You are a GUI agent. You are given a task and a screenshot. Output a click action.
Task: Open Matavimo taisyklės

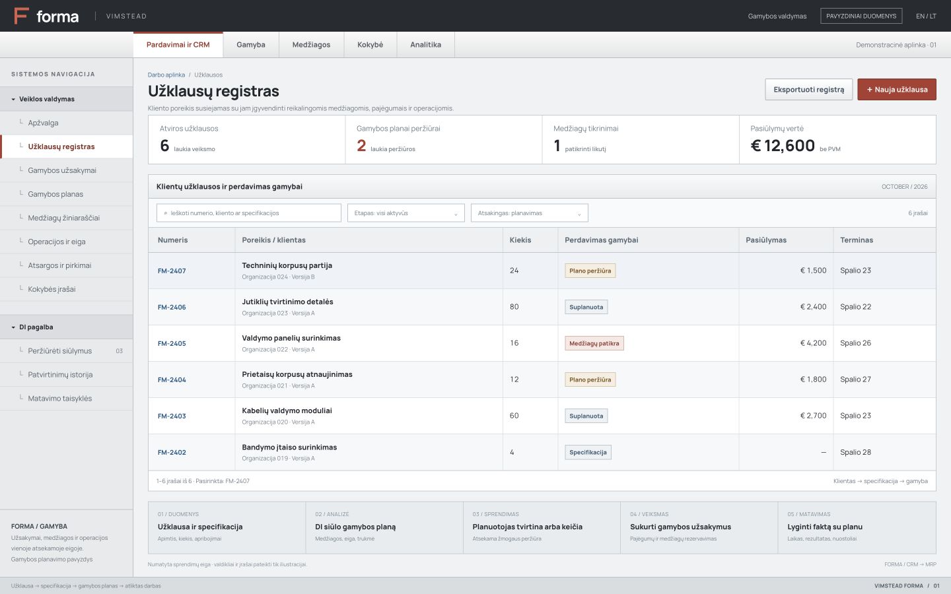(66, 399)
